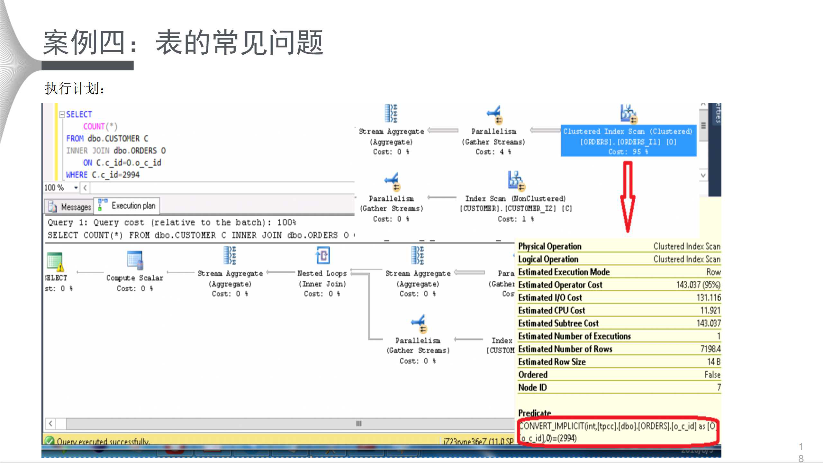Click the 'COUNT(*)' line in editor
This screenshot has width=823, height=463.
pyautogui.click(x=100, y=126)
